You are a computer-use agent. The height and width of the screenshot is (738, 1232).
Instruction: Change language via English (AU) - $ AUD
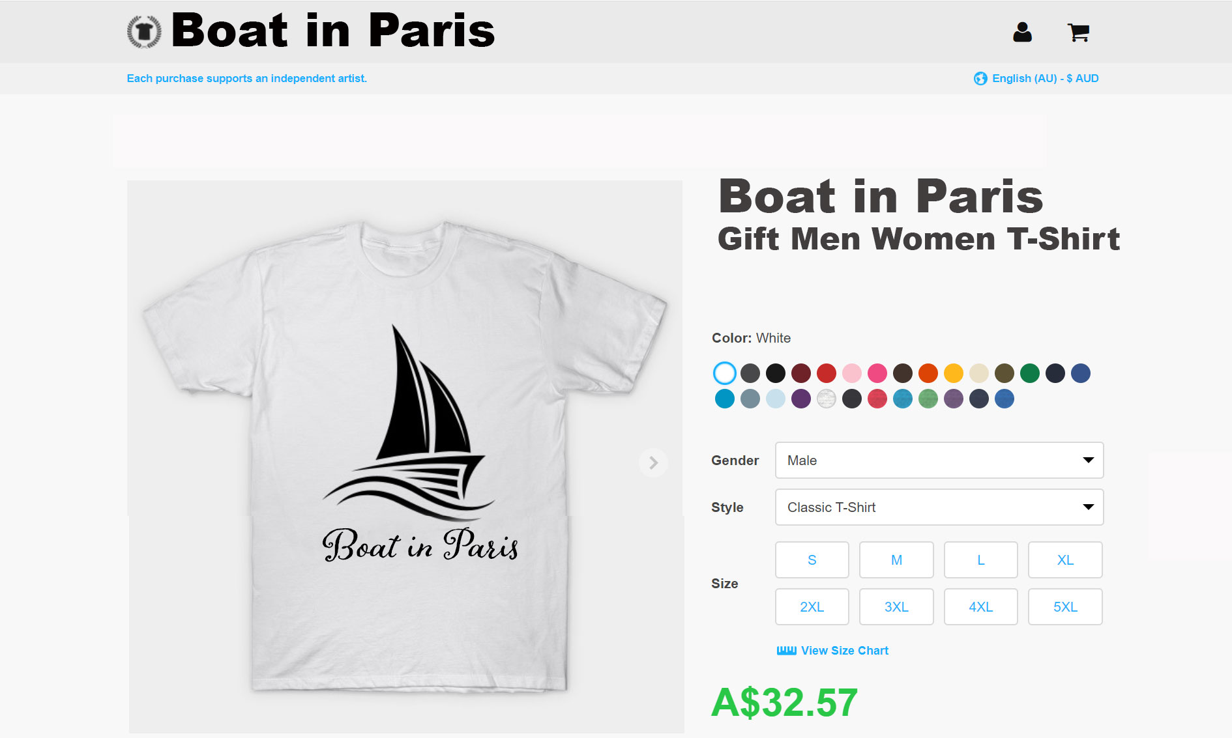click(x=1045, y=79)
